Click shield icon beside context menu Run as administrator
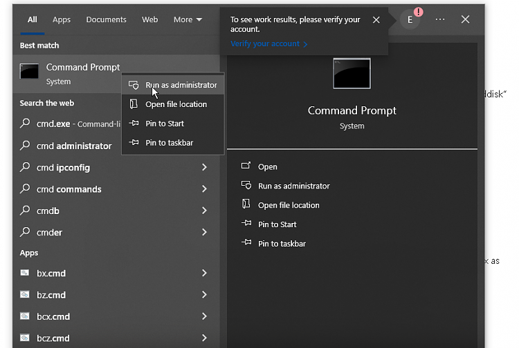519x348 pixels. (x=134, y=85)
